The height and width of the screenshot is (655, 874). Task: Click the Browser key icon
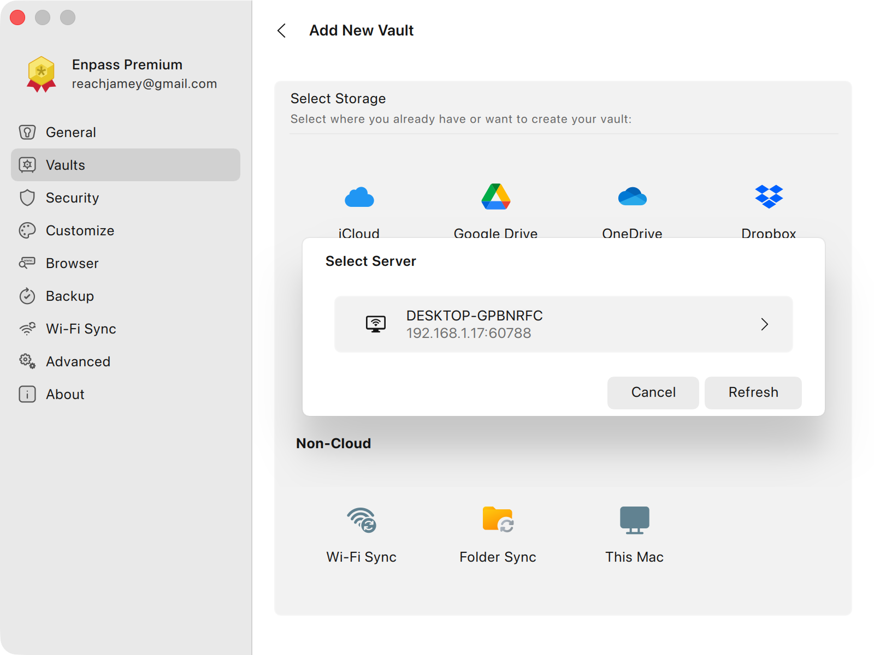(27, 263)
